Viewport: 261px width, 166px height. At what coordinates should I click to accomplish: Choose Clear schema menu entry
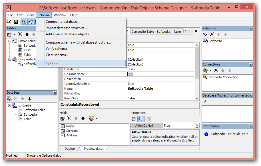[x=81, y=55]
